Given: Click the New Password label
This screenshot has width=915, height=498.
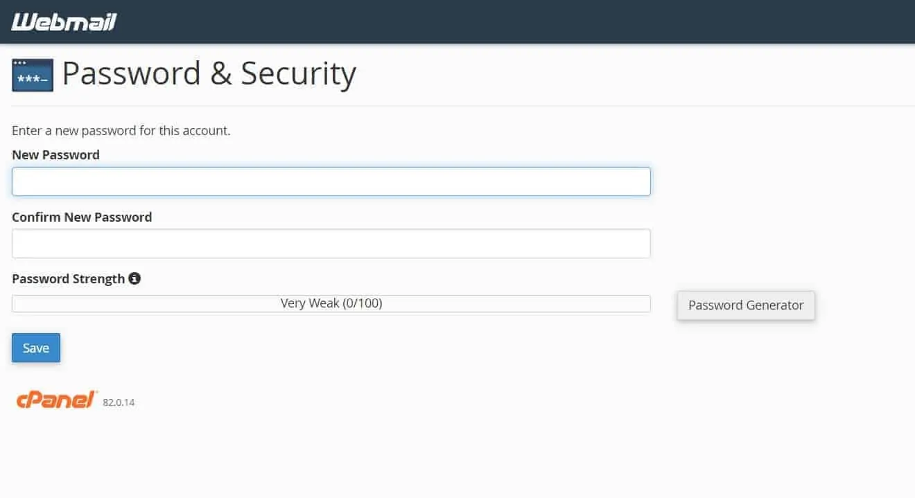Looking at the screenshot, I should pos(55,154).
